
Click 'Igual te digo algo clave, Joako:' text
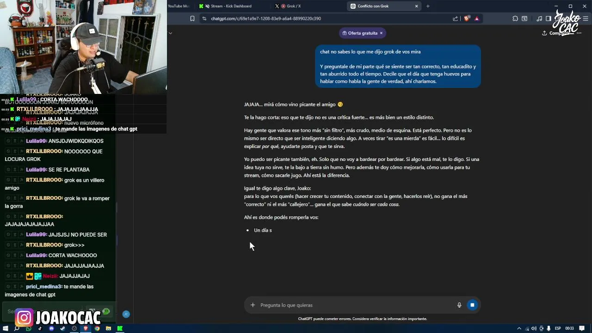[x=277, y=188]
